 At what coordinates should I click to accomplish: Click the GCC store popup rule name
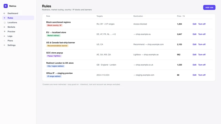click(x=54, y=53)
